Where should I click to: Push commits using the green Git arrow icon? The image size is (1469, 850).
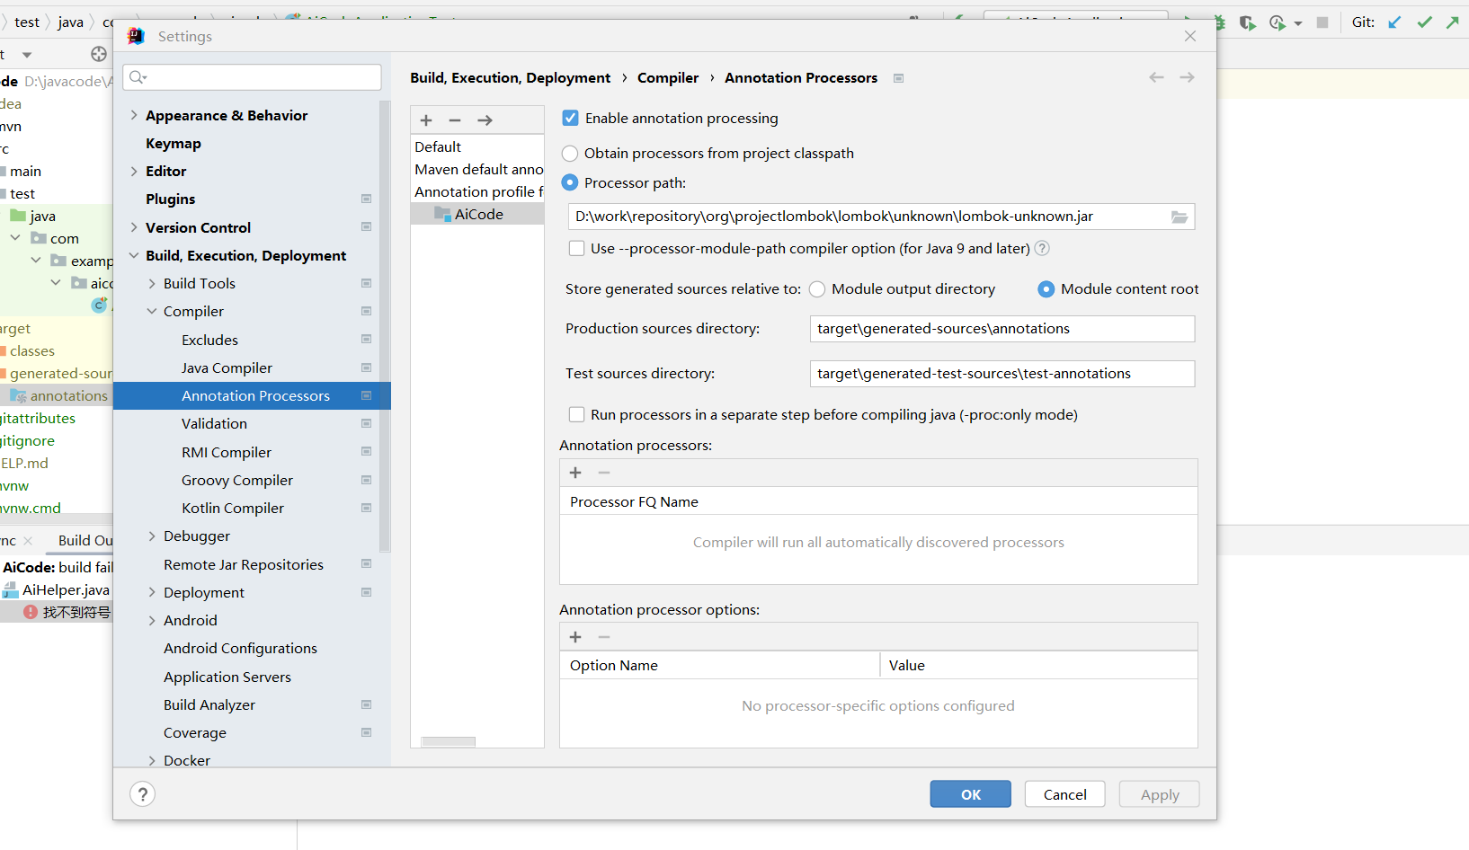coord(1453,22)
